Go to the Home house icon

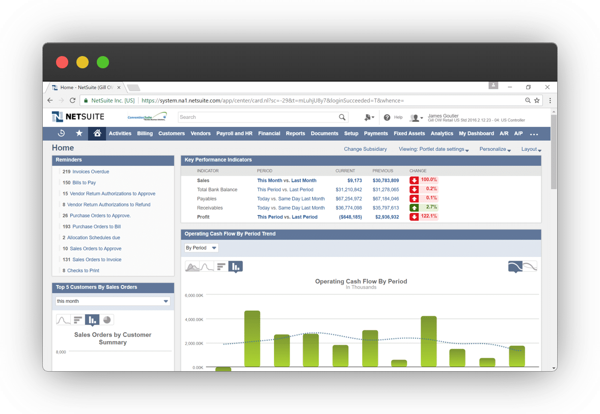97,134
